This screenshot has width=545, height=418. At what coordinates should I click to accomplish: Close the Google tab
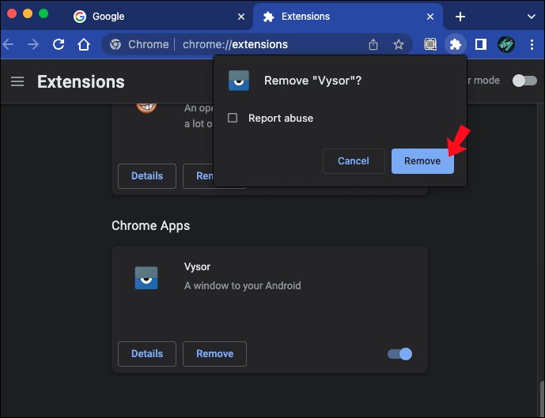coord(241,17)
